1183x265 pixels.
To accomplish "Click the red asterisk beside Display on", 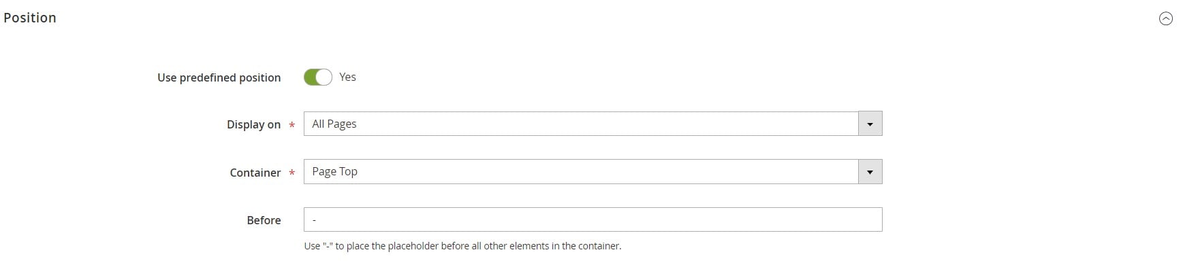I will pyautogui.click(x=291, y=125).
